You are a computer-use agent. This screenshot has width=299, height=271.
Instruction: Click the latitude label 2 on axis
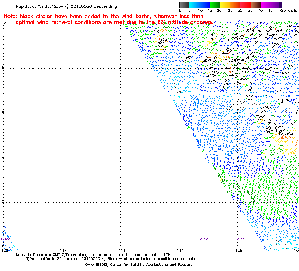pos(3,202)
